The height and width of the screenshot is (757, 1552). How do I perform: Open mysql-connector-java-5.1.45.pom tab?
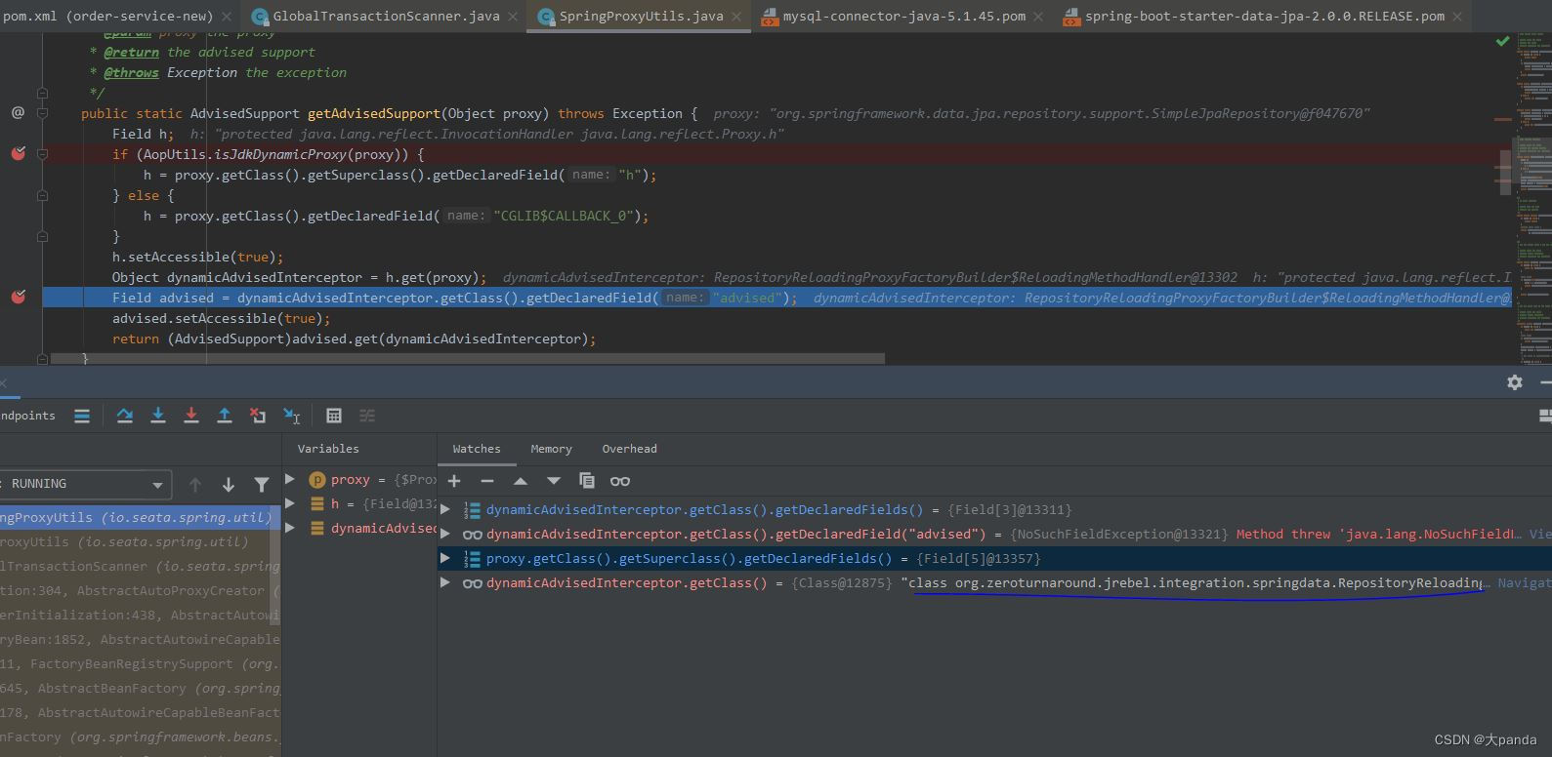(903, 16)
